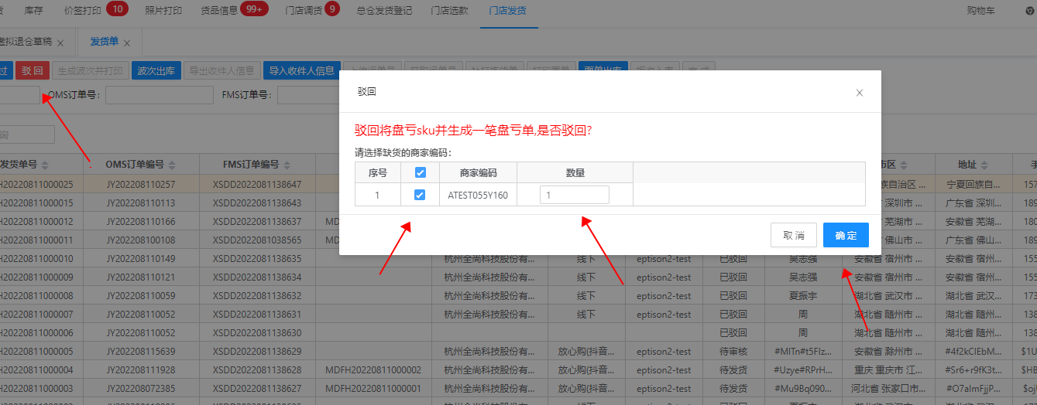The image size is (1037, 405).
Task: Uncheck the checkbox for ATEST055Y160 row
Action: [420, 196]
